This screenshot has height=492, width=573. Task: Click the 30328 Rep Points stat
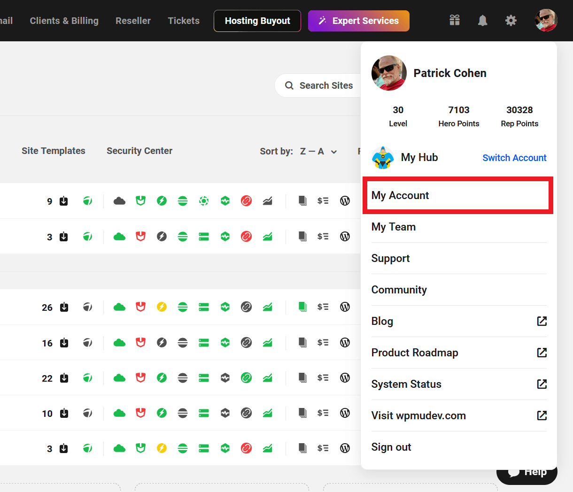point(519,116)
